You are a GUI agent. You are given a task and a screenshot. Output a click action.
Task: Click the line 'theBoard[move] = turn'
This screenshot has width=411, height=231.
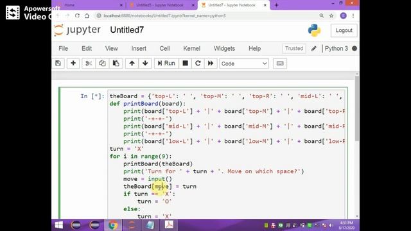point(160,187)
